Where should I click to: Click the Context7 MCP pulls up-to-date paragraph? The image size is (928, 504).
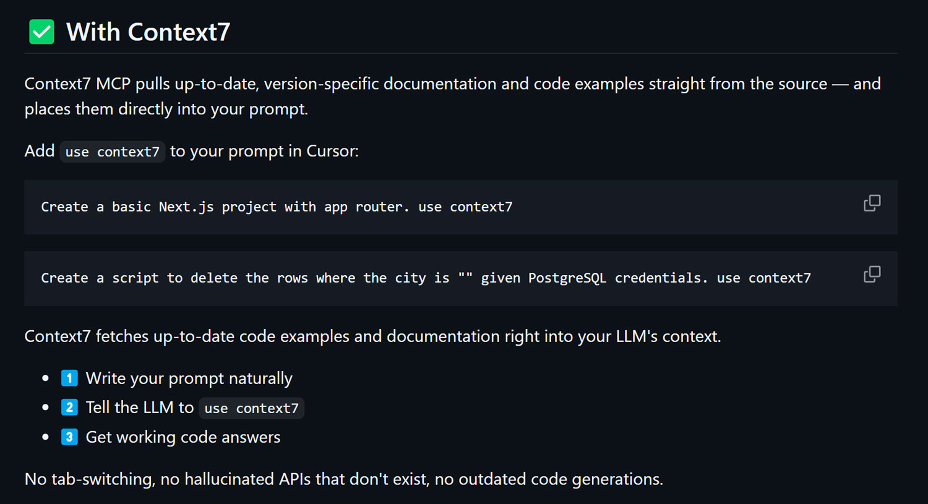coord(453,96)
